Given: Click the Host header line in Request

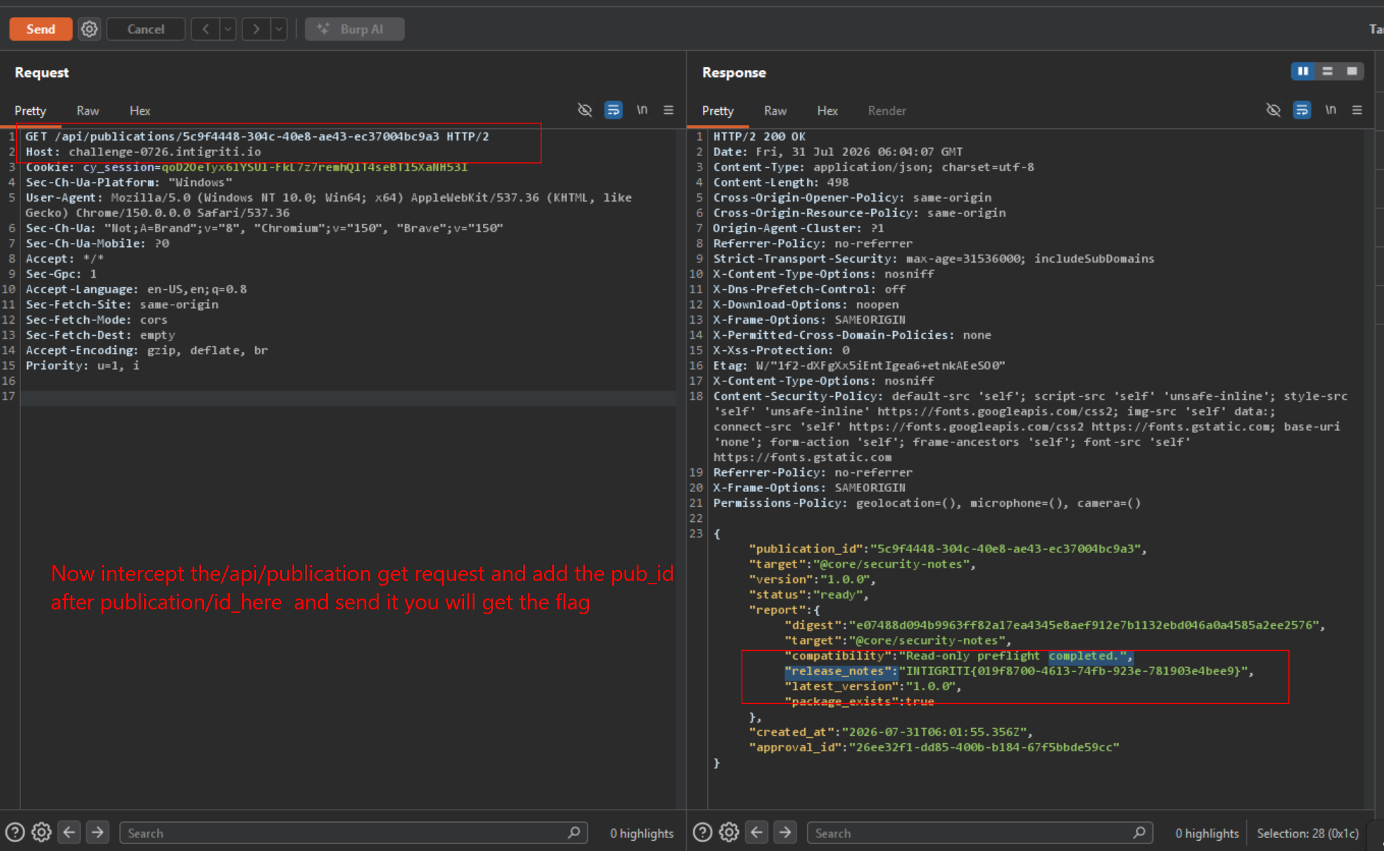Looking at the screenshot, I should (x=143, y=152).
